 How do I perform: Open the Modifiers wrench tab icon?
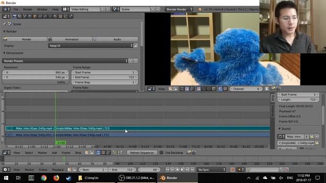click(x=45, y=16)
